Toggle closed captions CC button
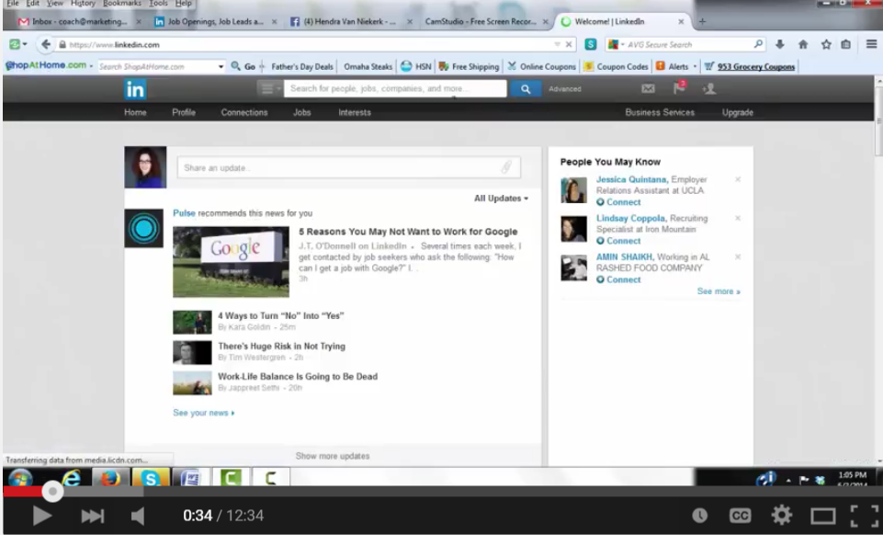 point(740,516)
